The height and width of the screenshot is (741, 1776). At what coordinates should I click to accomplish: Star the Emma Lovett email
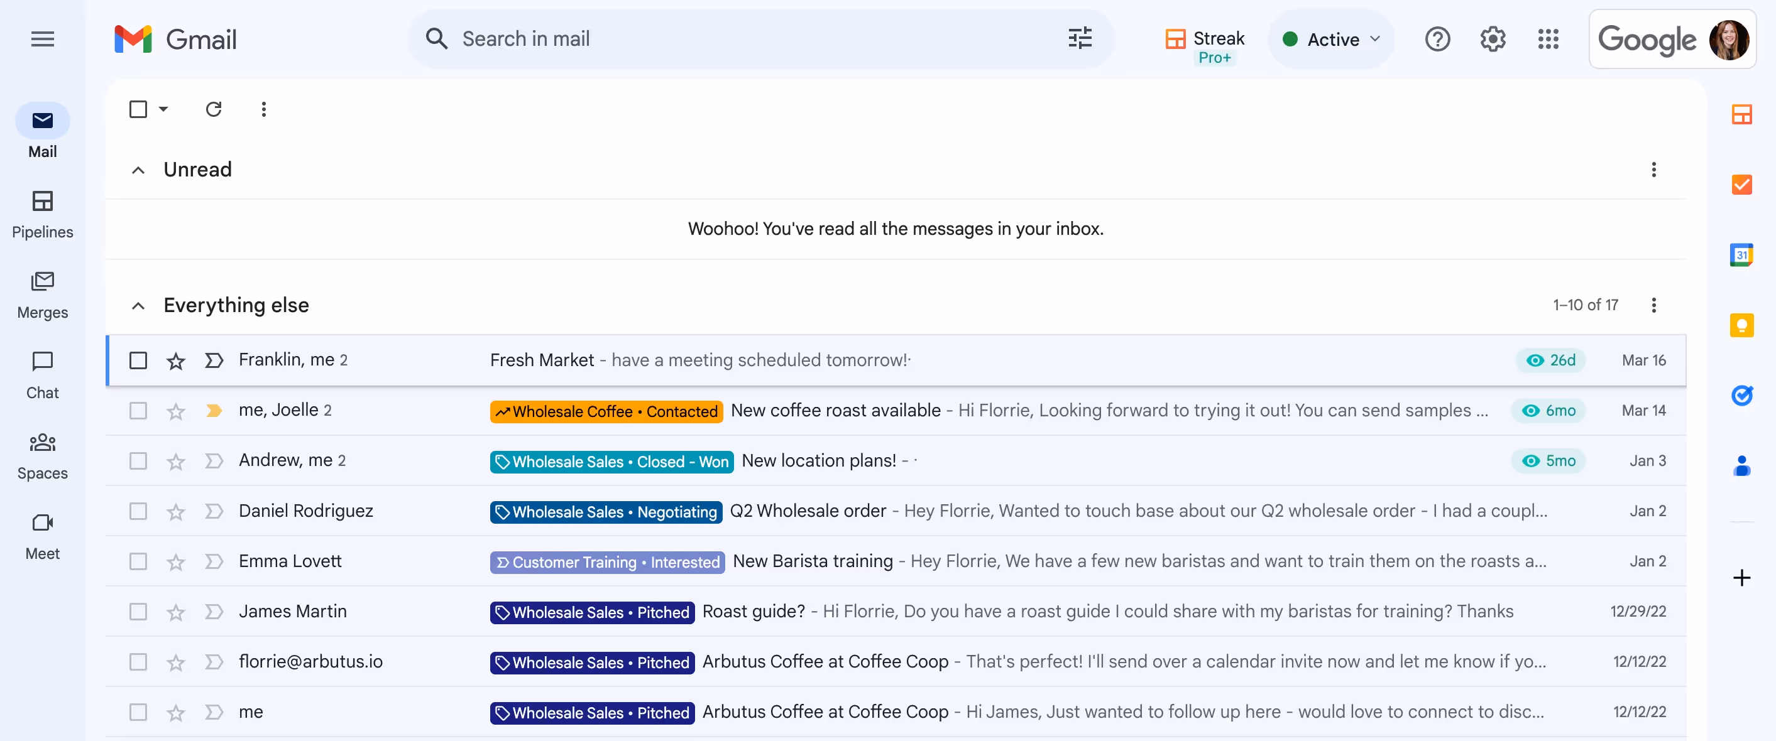[176, 562]
